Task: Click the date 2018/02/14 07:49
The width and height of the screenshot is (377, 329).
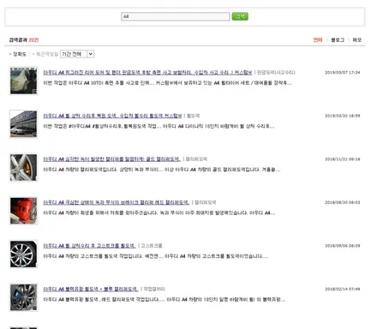Action: tap(343, 290)
